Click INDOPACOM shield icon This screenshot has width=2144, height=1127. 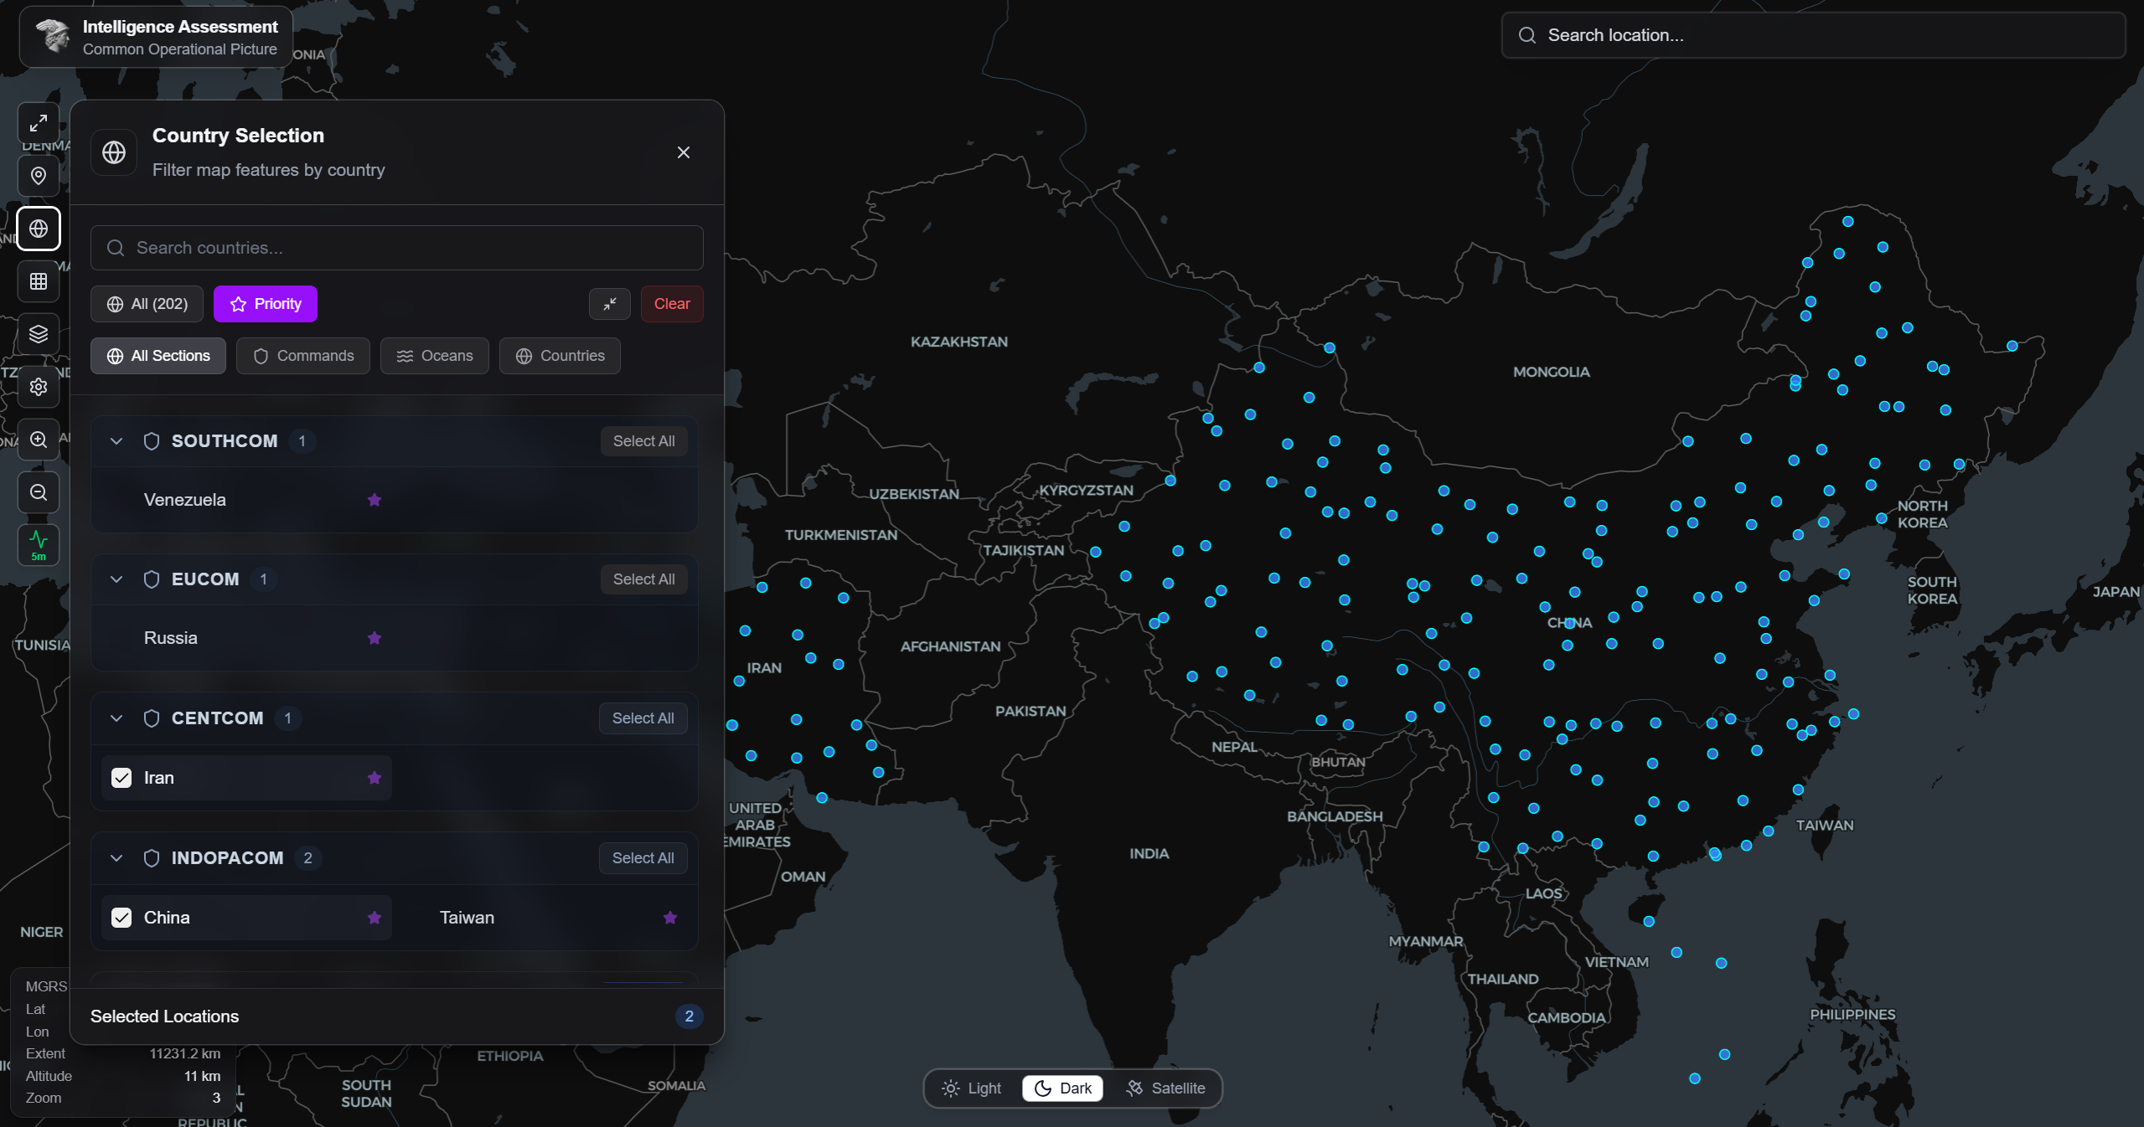(x=152, y=858)
